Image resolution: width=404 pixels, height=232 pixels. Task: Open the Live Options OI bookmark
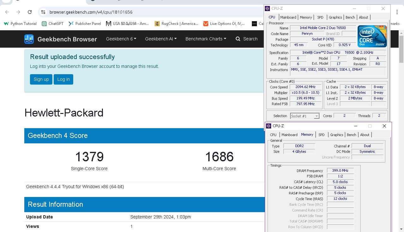(224, 24)
